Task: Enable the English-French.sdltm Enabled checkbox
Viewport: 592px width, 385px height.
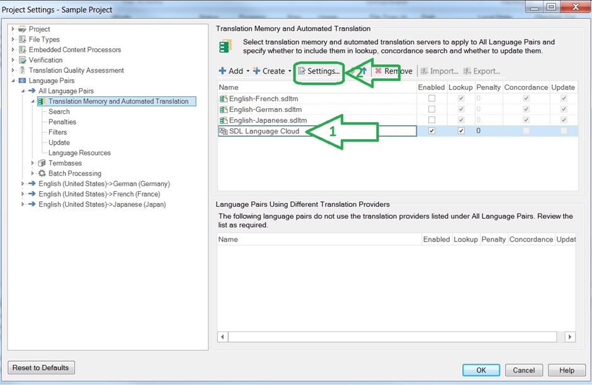Action: pos(431,99)
